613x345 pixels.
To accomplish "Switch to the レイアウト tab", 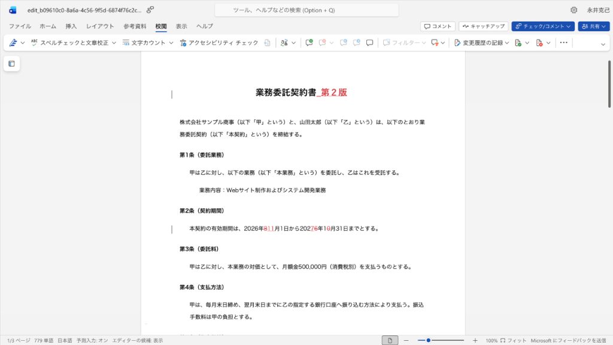I will (x=100, y=26).
